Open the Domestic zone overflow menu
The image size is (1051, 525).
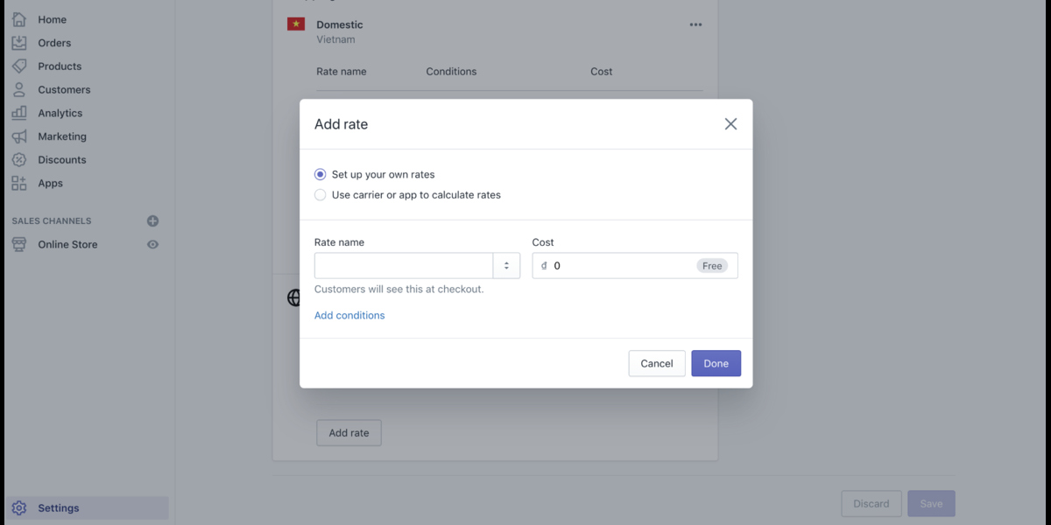pyautogui.click(x=695, y=24)
